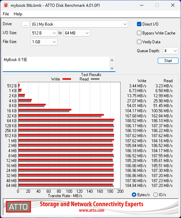Select the IO/s radio button
181x218 pixels.
(x=155, y=195)
